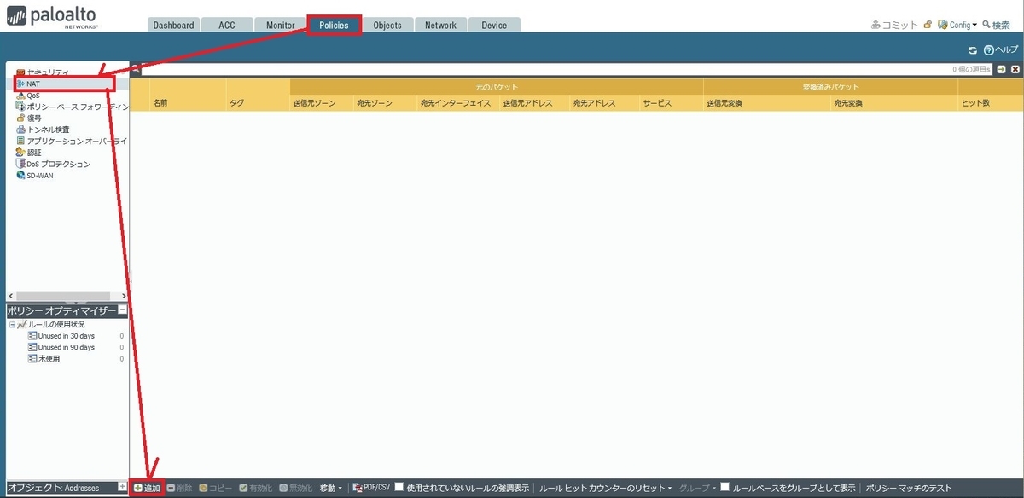The width and height of the screenshot is (1024, 498).
Task: Click the 無効化 disable button
Action: (295, 488)
